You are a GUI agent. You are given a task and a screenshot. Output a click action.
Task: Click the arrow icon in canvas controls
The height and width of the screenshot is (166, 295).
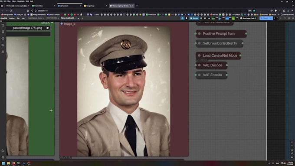coord(292,153)
